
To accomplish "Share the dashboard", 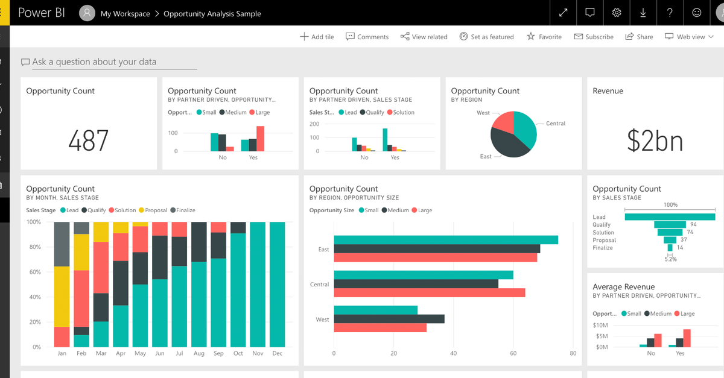I will (x=639, y=37).
